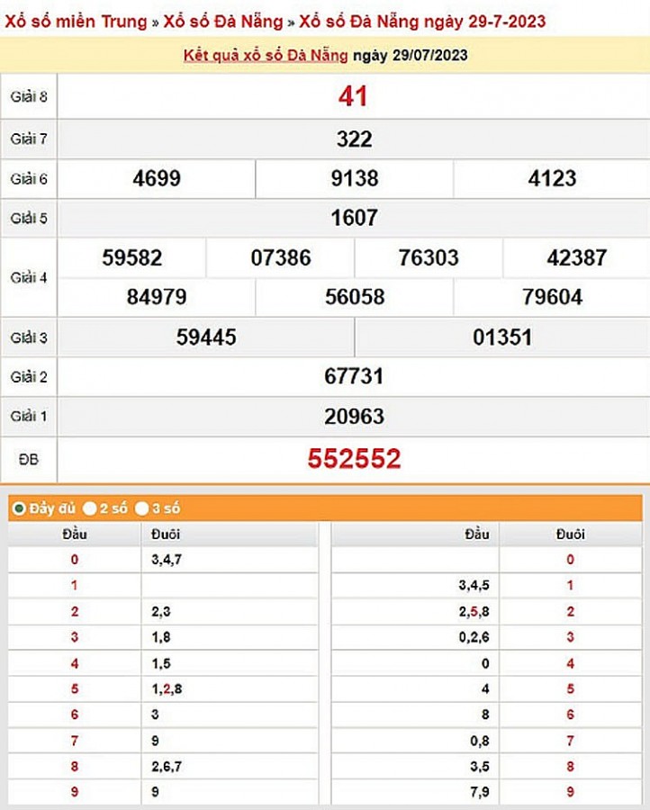The height and width of the screenshot is (810, 650).
Task: Select the '0,2,6' head values cell
Action: coord(473,637)
